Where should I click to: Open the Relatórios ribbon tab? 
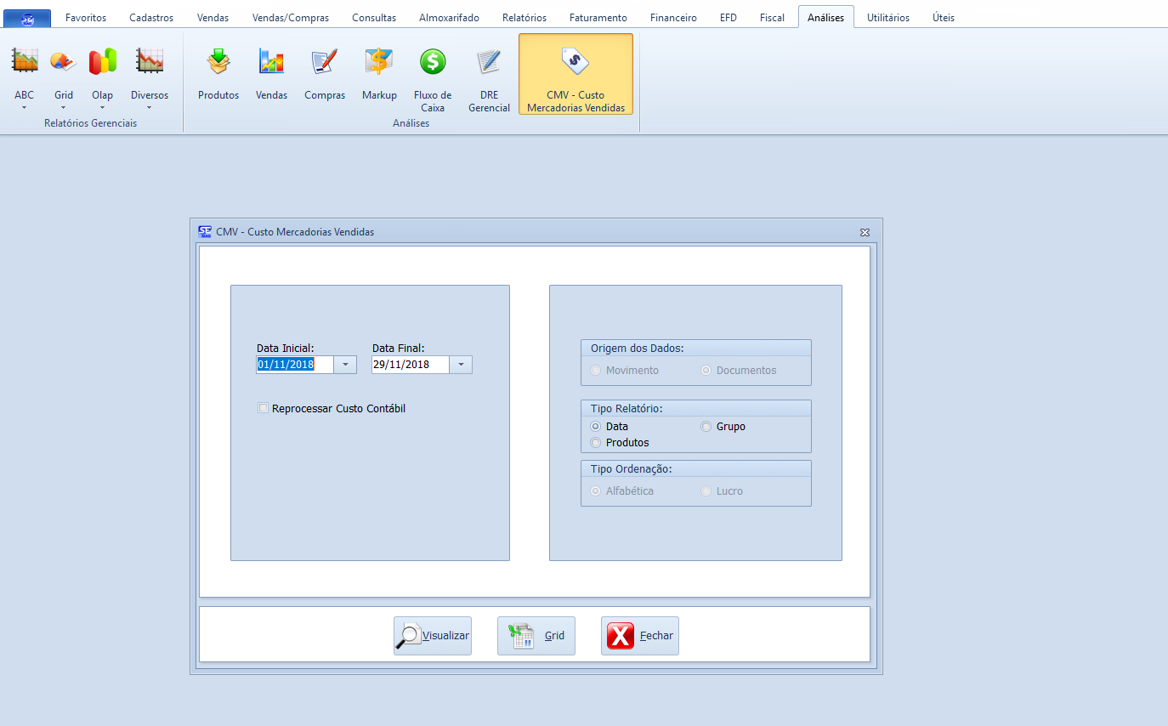524,18
